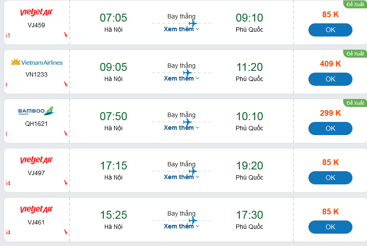Expand "Xem thêm" details for flight VN1233
This screenshot has height=246, width=367.
tap(182, 79)
